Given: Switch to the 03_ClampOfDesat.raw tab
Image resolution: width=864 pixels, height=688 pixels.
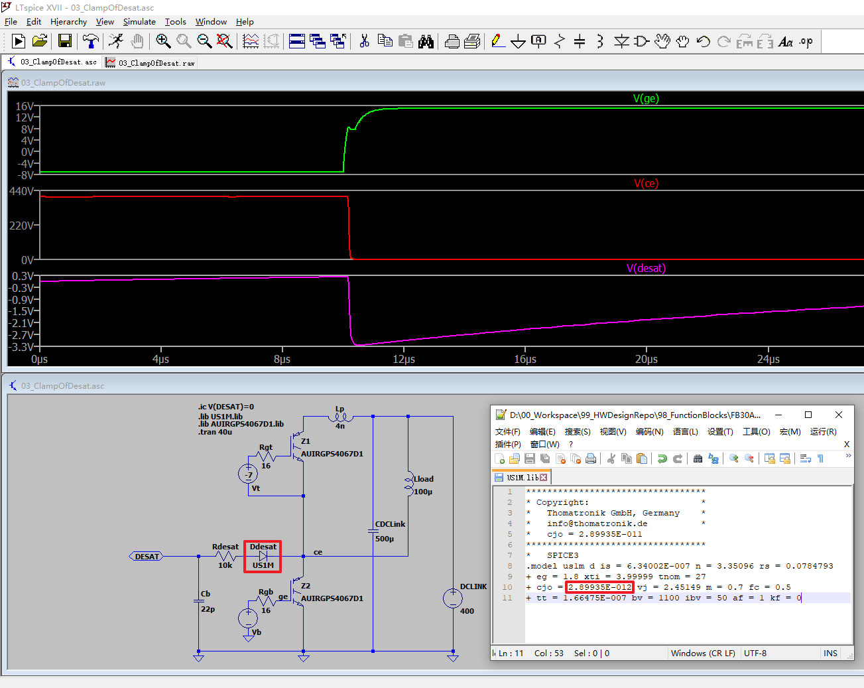Looking at the screenshot, I should pos(150,62).
